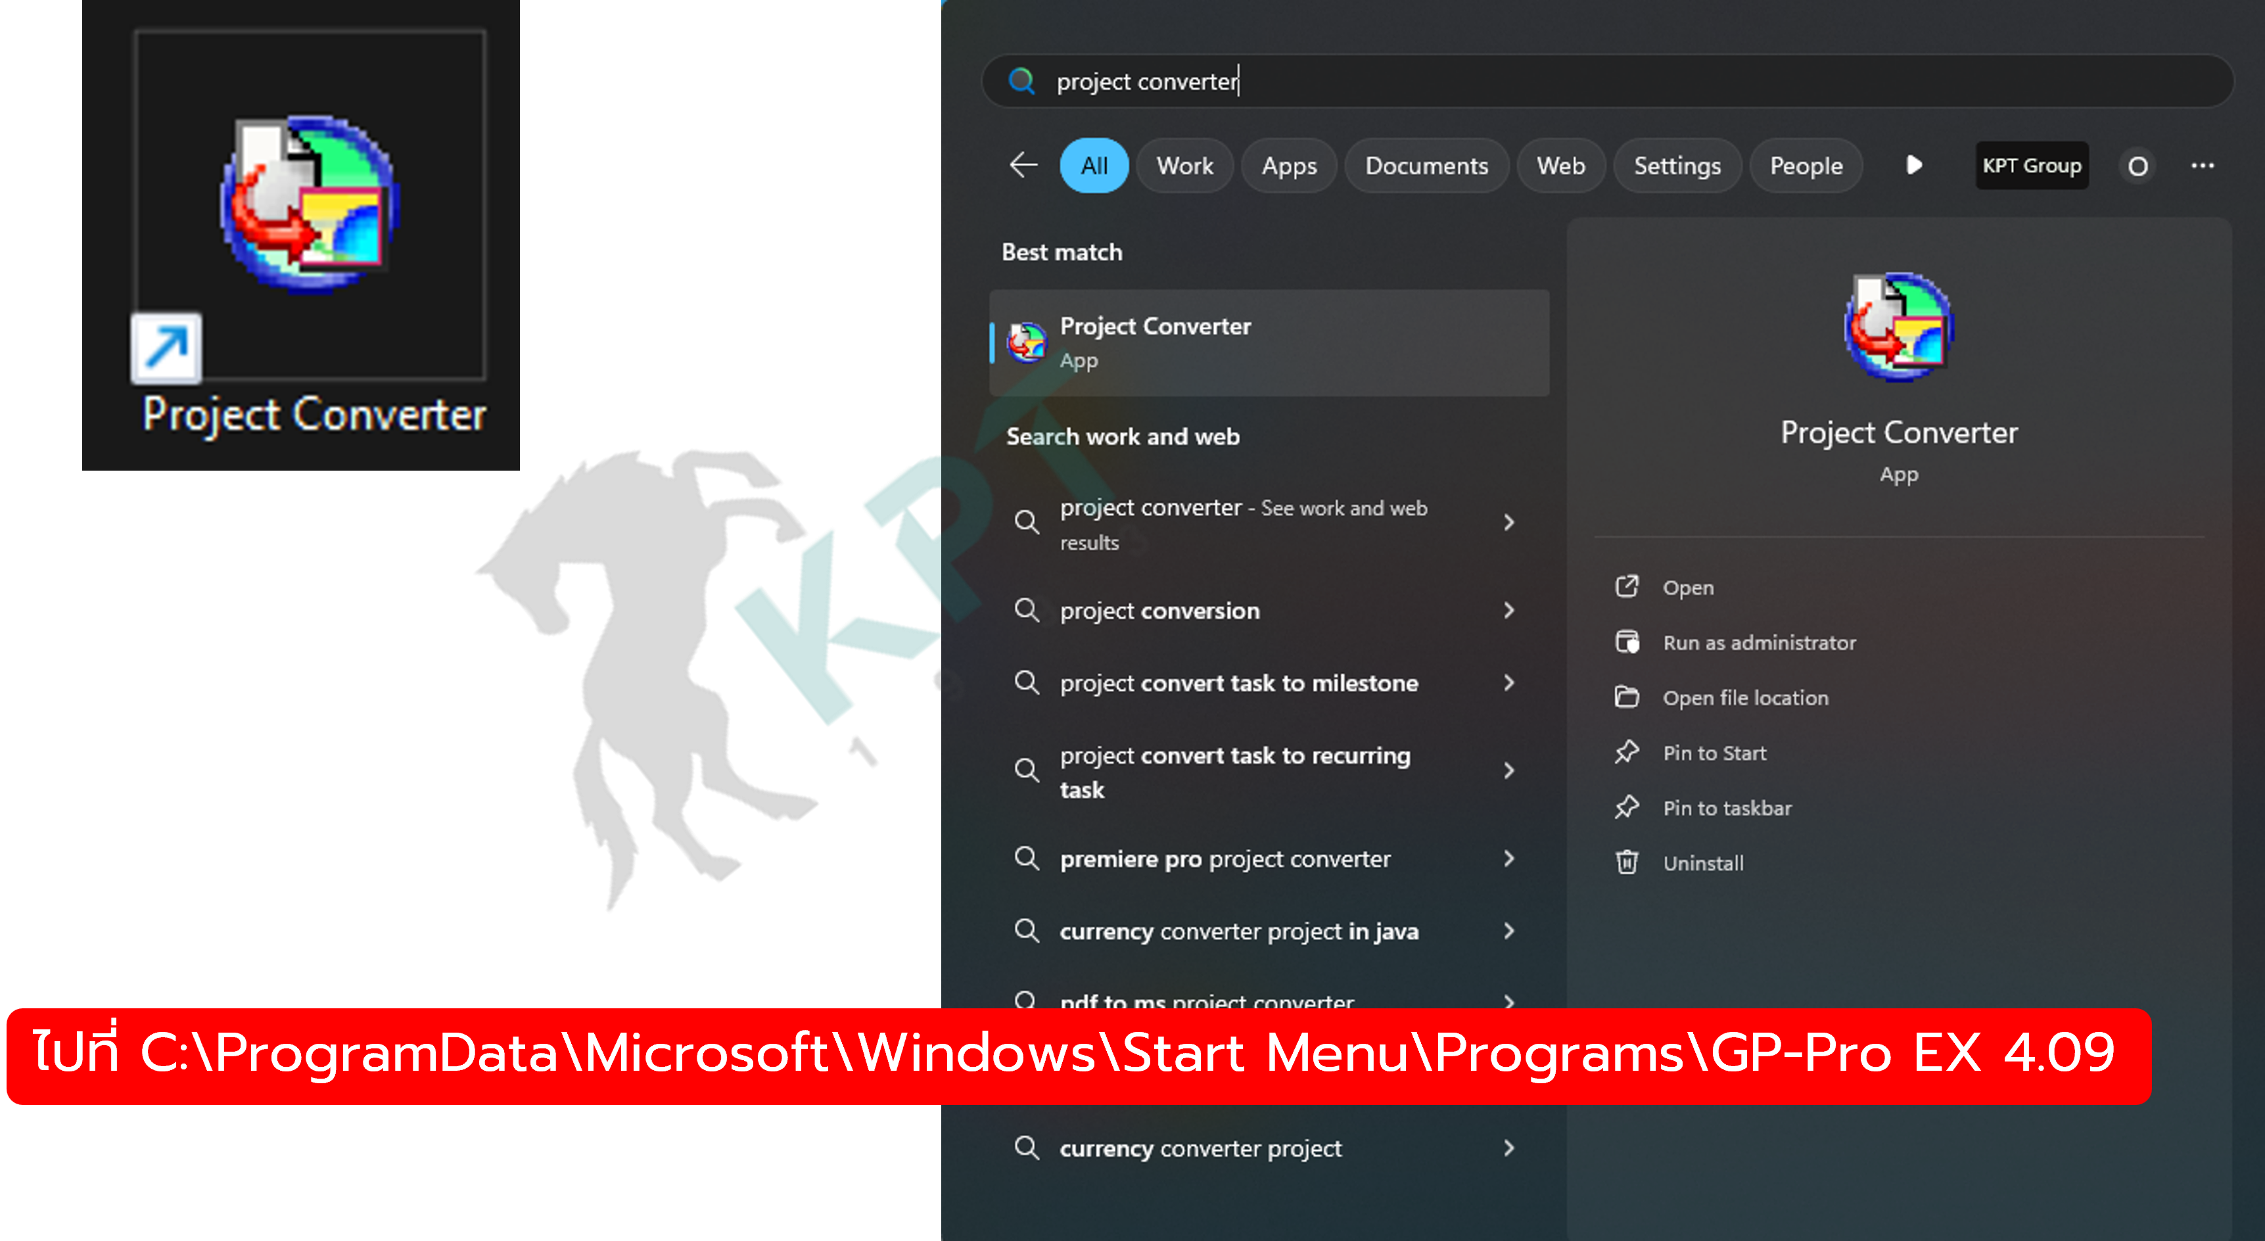Click Open in the details pane

pos(1687,588)
